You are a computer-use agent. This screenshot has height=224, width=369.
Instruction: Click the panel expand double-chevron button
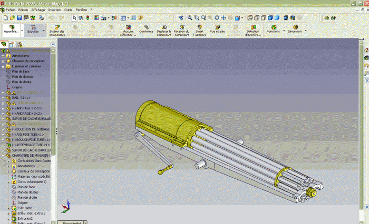tap(53, 44)
